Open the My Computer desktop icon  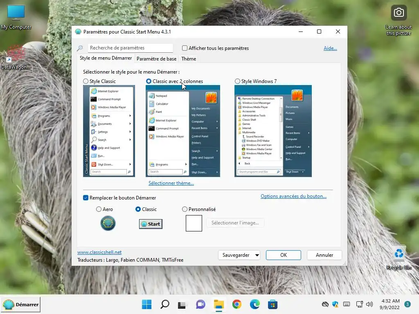16,17
